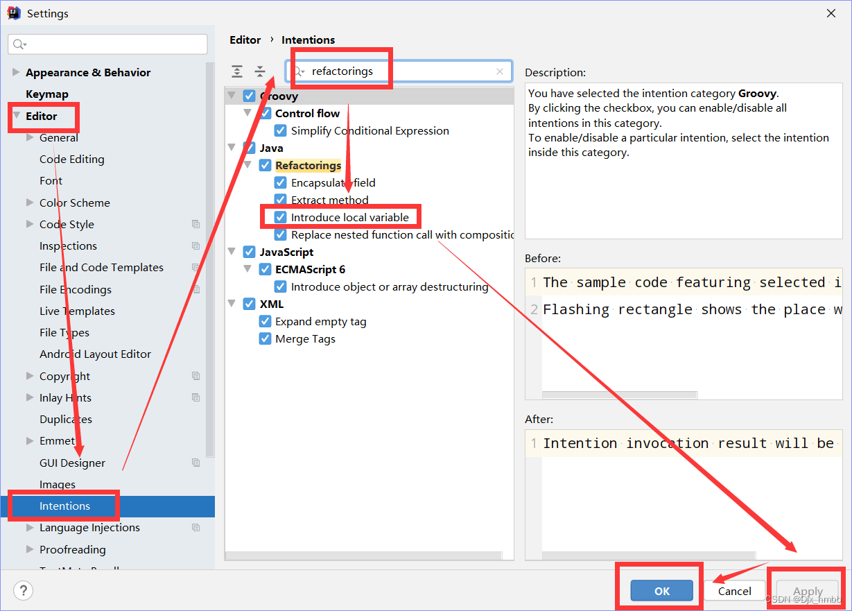
Task: Expand the Language Injections node arrow
Action: point(30,528)
